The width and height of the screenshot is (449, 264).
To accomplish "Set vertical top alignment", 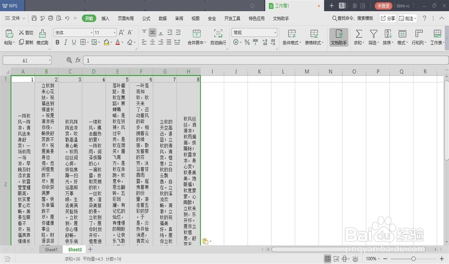I will click(144, 32).
